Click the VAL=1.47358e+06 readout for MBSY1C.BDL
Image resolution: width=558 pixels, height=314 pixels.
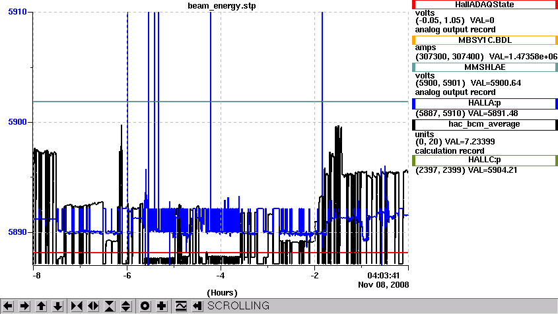click(523, 57)
